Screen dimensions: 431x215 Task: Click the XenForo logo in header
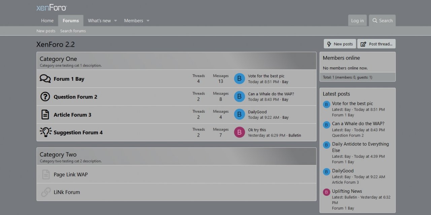[x=52, y=8]
